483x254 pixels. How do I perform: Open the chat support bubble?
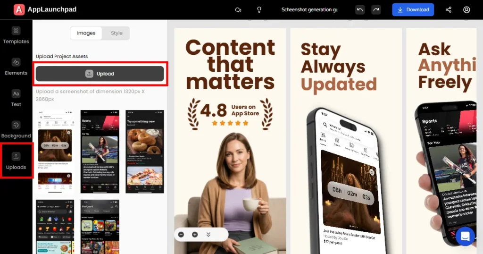[x=465, y=237]
